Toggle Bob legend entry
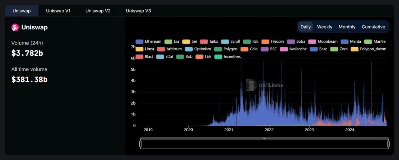 click(184, 56)
